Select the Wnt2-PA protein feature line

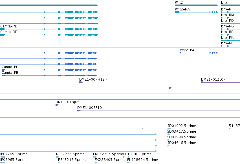tap(199, 53)
